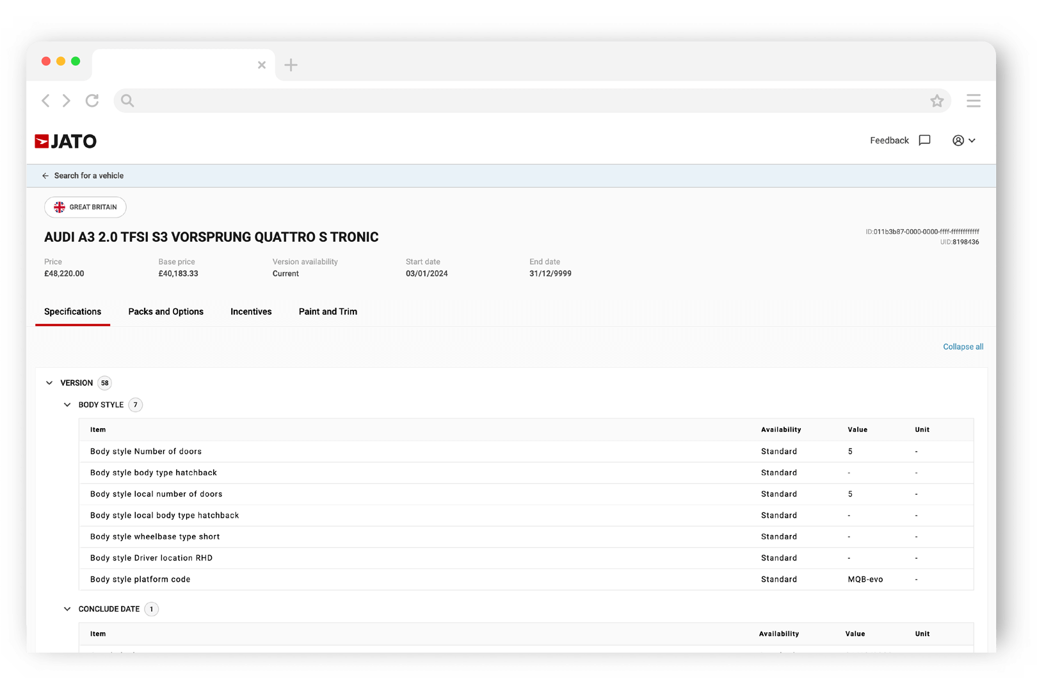Collapse the CONCLUDE DATE section
The width and height of the screenshot is (1037, 691).
(x=67, y=608)
